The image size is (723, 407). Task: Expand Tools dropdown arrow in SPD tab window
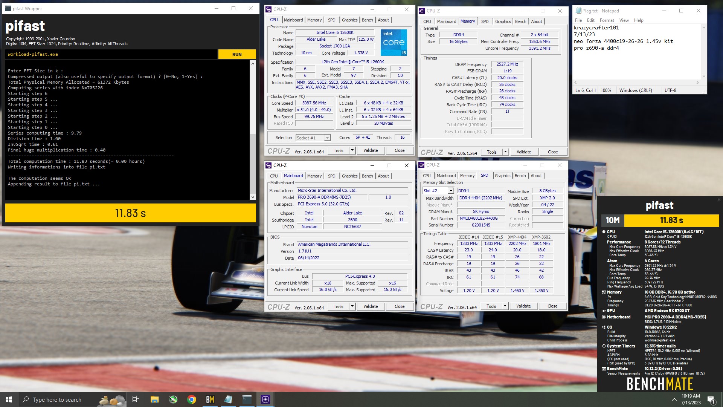(x=505, y=306)
